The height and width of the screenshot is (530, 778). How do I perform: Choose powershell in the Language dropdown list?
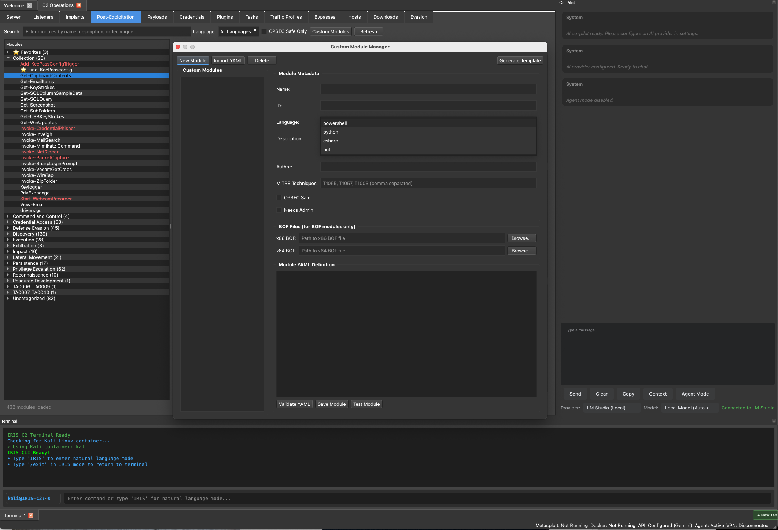[x=428, y=123]
